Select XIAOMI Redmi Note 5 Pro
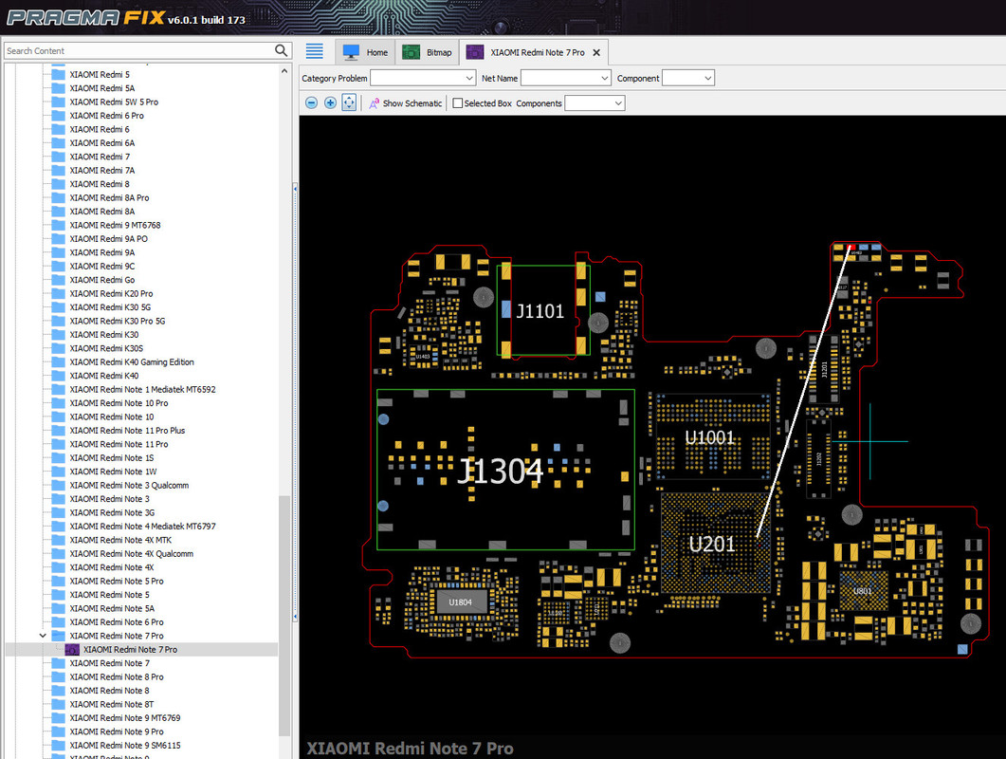This screenshot has height=759, width=1006. click(116, 582)
